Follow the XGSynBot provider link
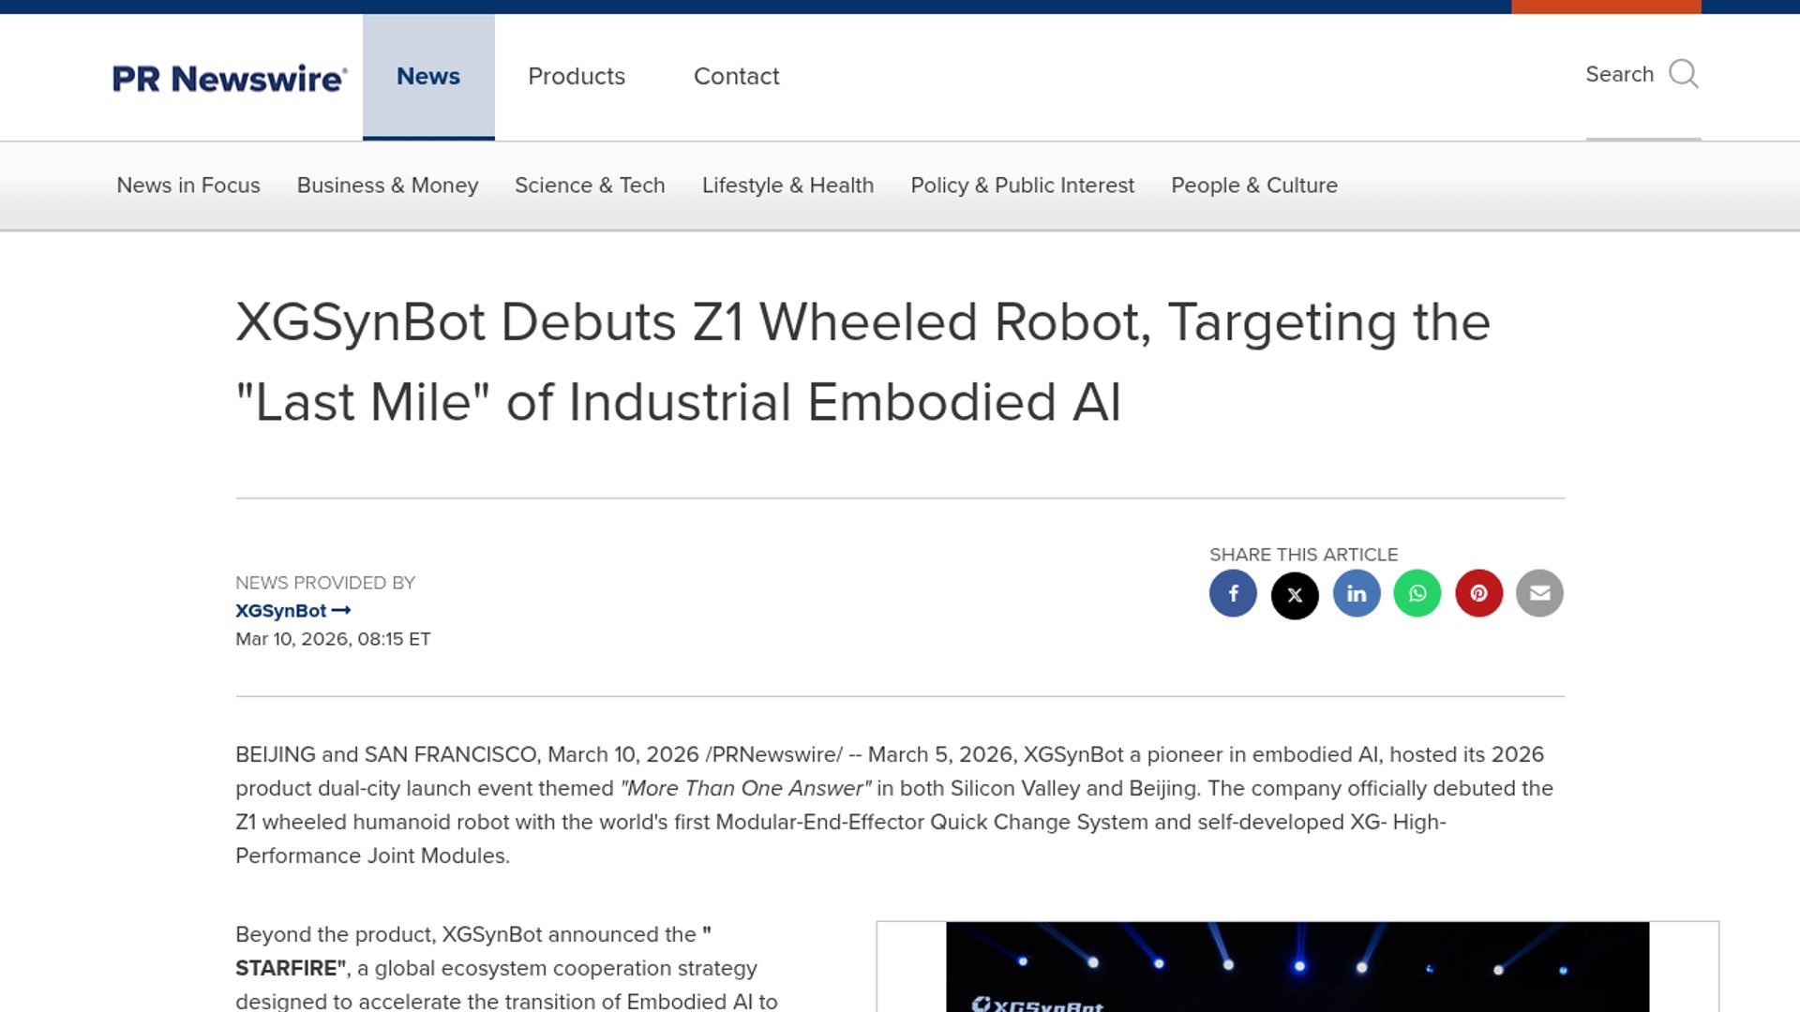Viewport: 1800px width, 1012px height. tap(292, 611)
